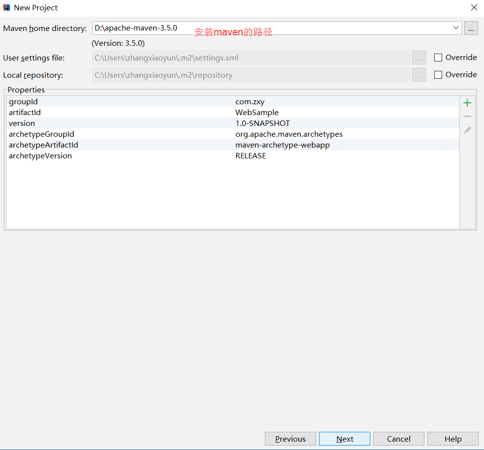The width and height of the screenshot is (484, 450).
Task: Click browse button beside User settings file
Action: [419, 58]
